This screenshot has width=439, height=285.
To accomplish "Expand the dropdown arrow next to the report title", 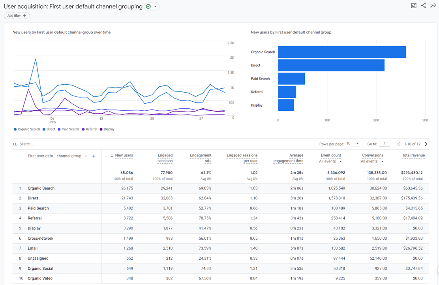I will pyautogui.click(x=156, y=6).
